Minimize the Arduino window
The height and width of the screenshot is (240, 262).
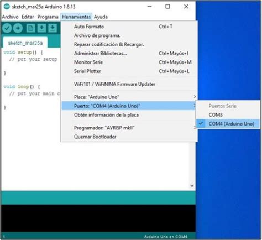(x=150, y=7)
